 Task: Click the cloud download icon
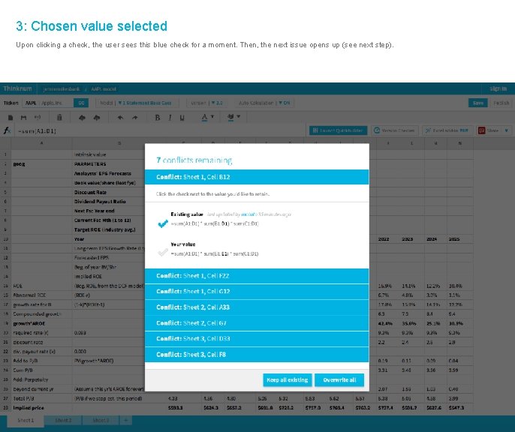tap(82, 118)
